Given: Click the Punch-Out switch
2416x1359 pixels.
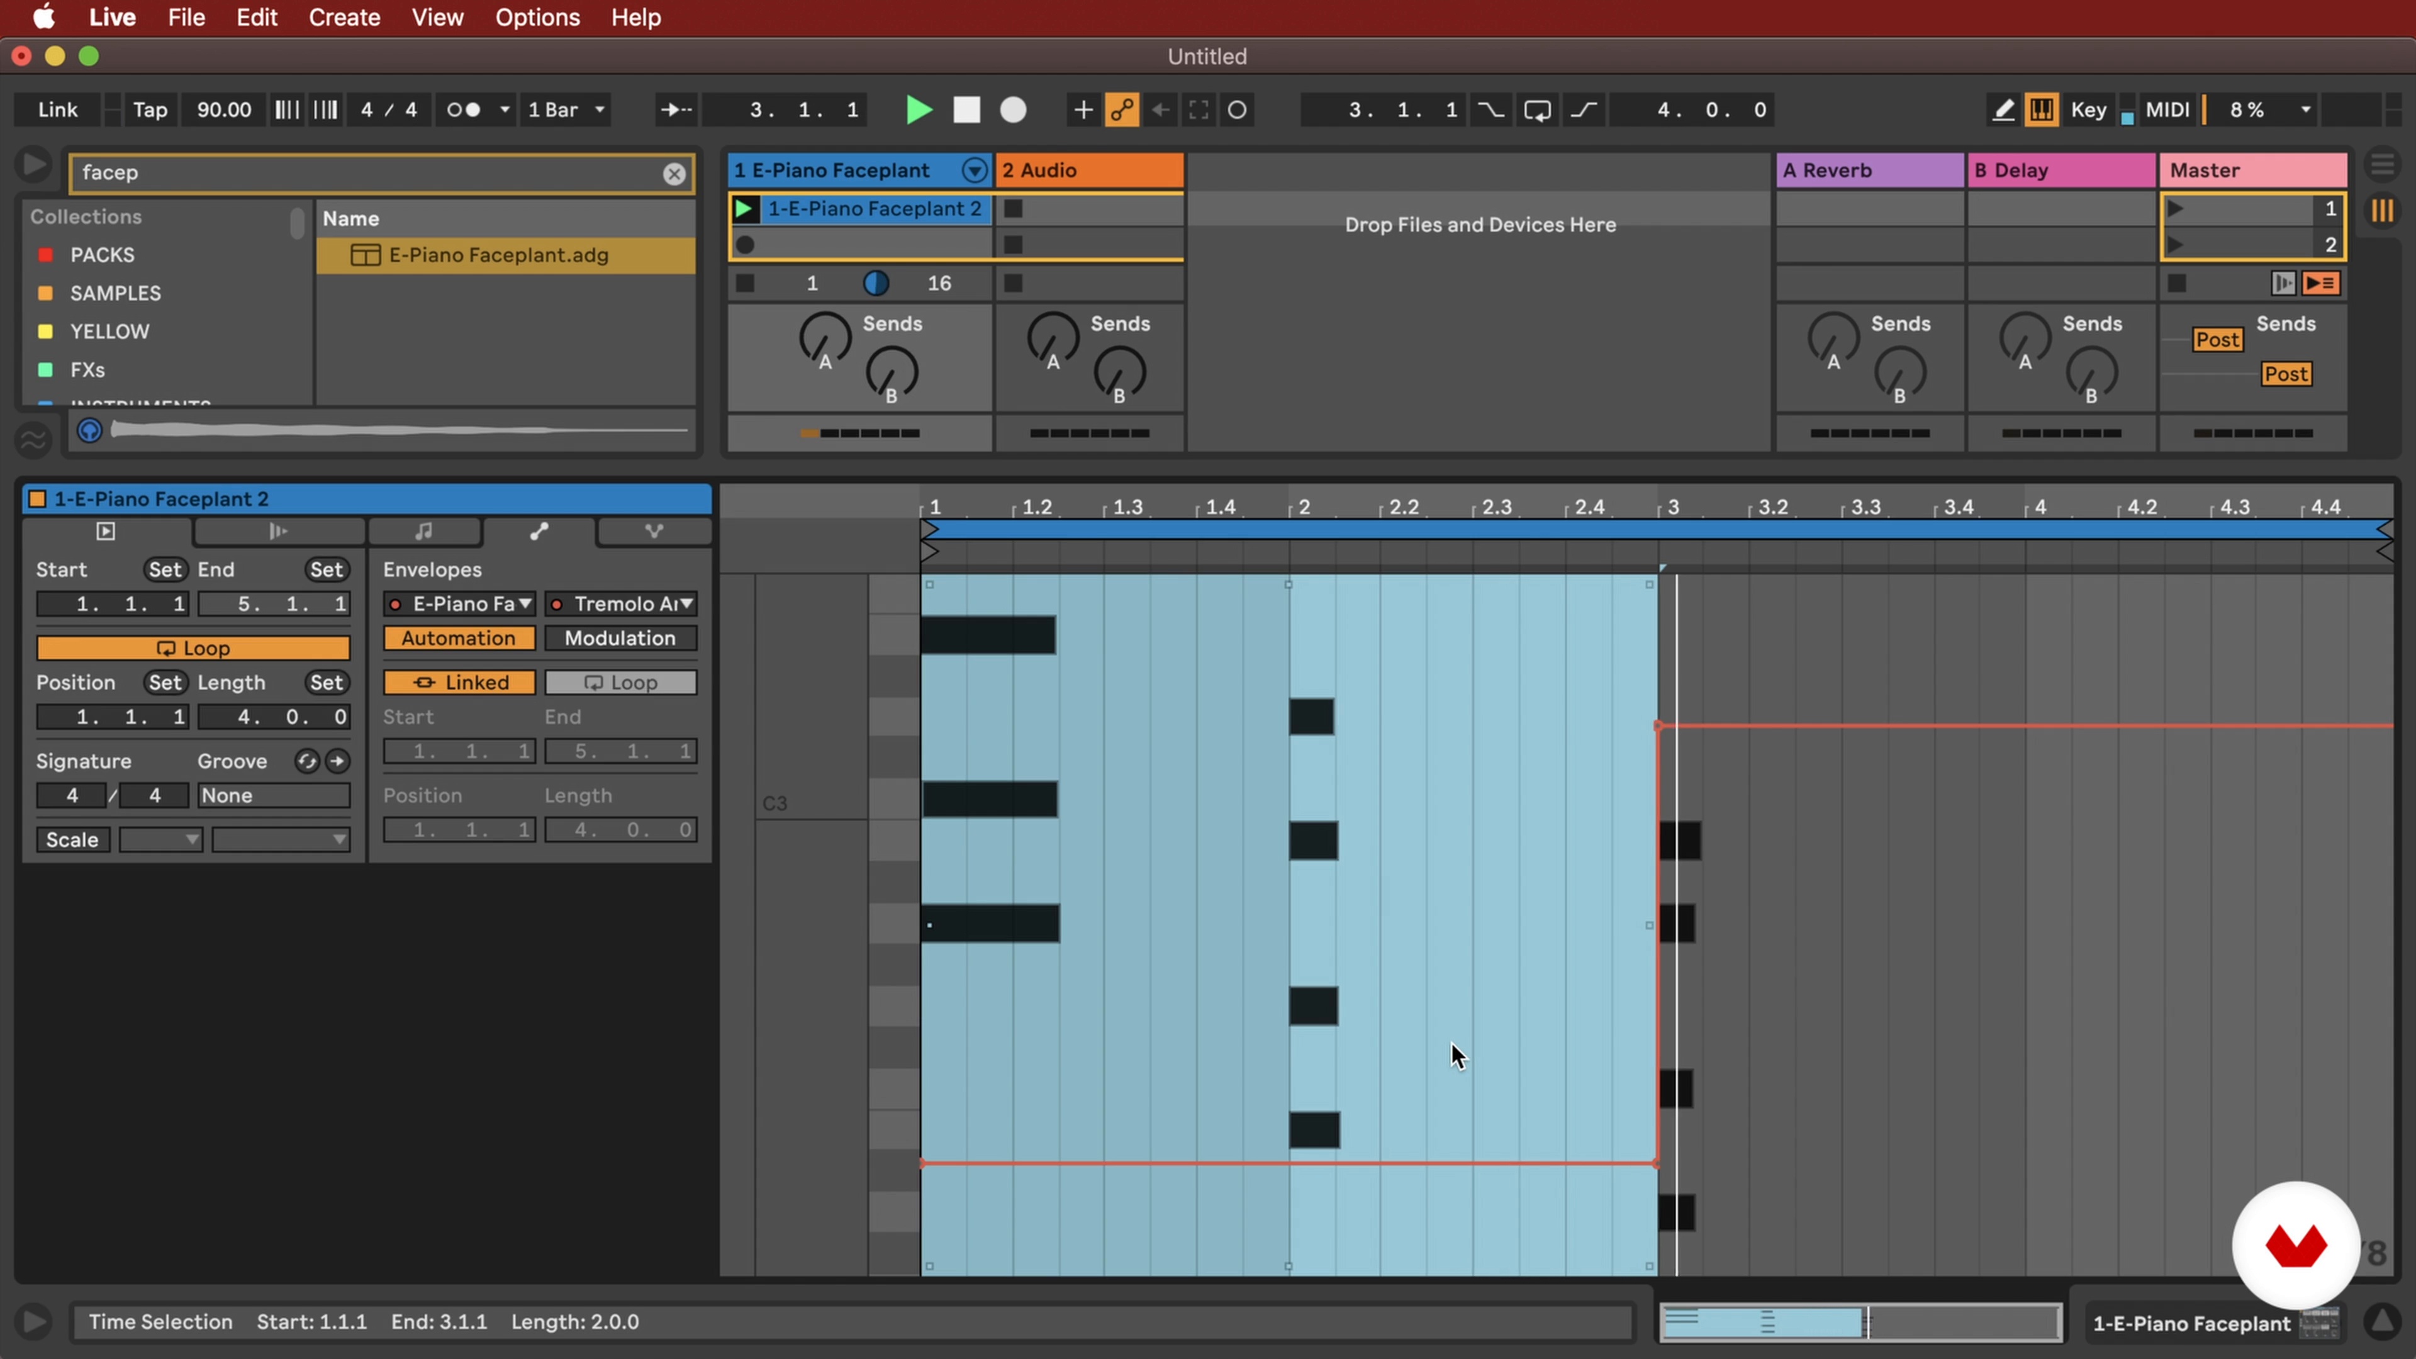Looking at the screenshot, I should tap(1584, 109).
